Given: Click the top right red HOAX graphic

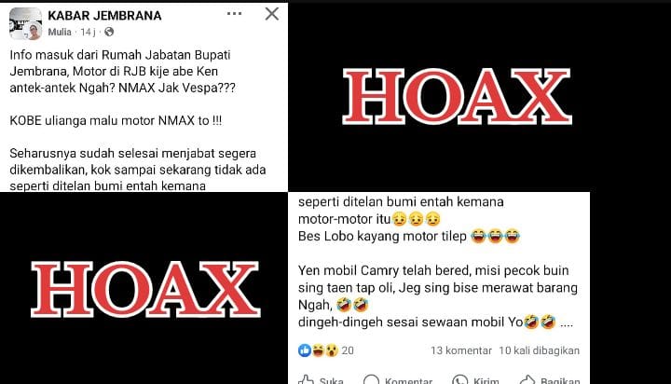Looking at the screenshot, I should click(x=457, y=96).
